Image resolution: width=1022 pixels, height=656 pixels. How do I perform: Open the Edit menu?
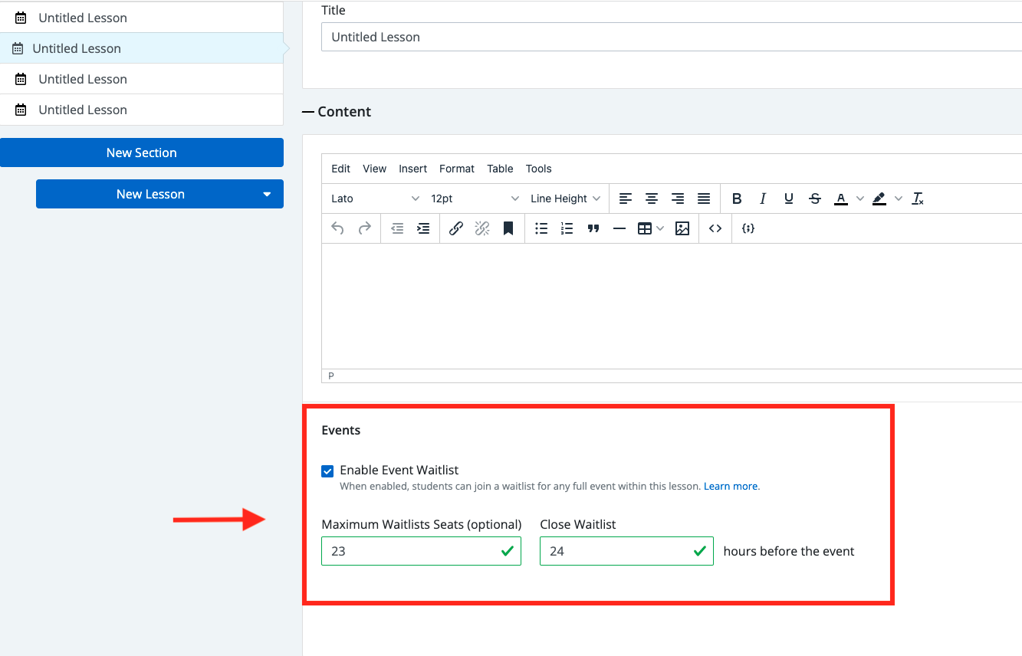coord(341,169)
